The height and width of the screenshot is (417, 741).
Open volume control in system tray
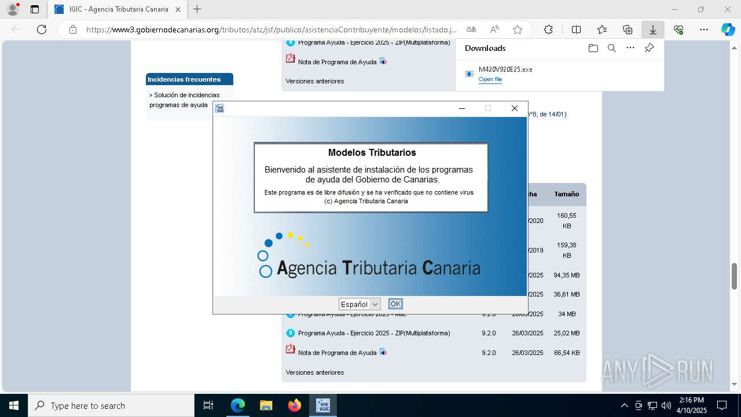pos(666,405)
